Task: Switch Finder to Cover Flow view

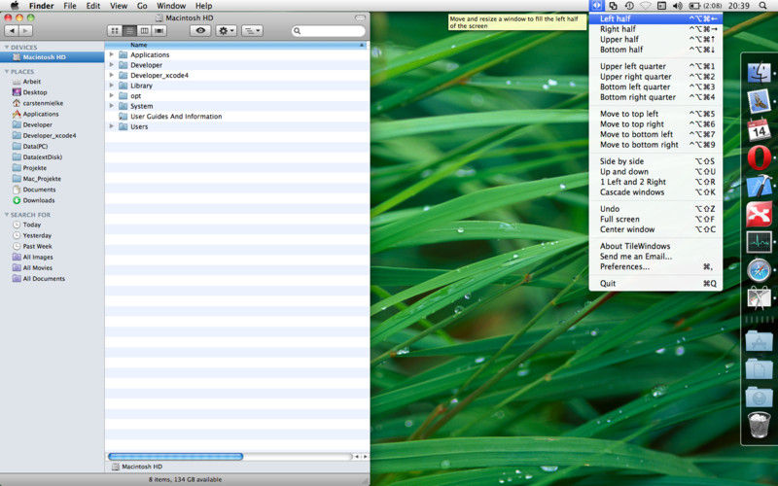Action: 159,31
